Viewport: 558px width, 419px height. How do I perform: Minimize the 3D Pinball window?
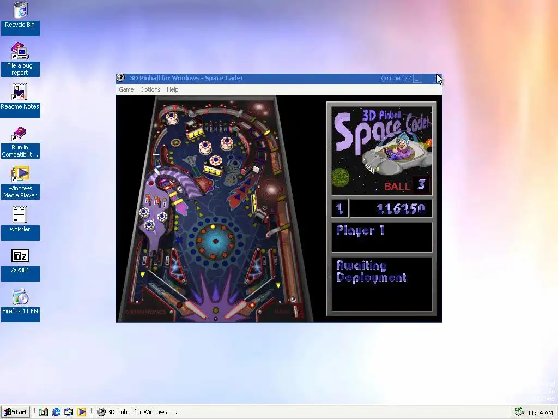[x=418, y=79]
